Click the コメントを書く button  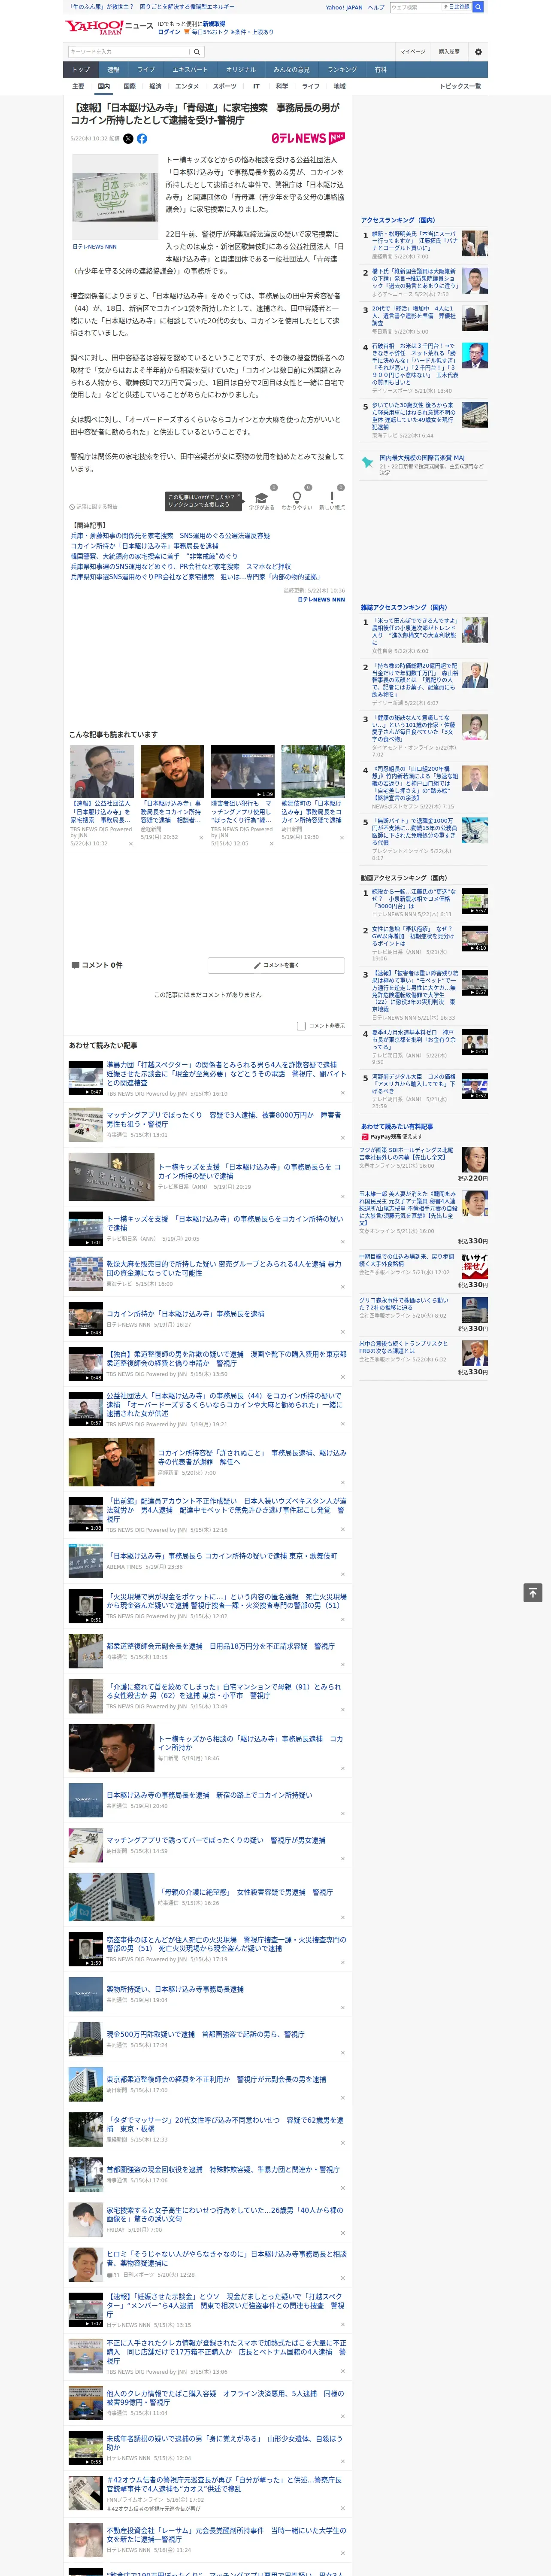point(276,965)
